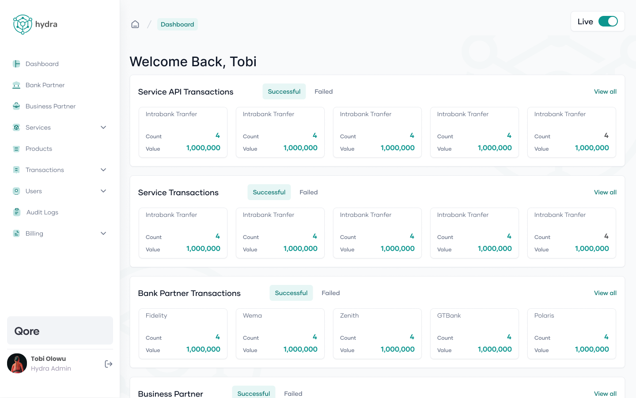Click the hydra brand name text

46,24
